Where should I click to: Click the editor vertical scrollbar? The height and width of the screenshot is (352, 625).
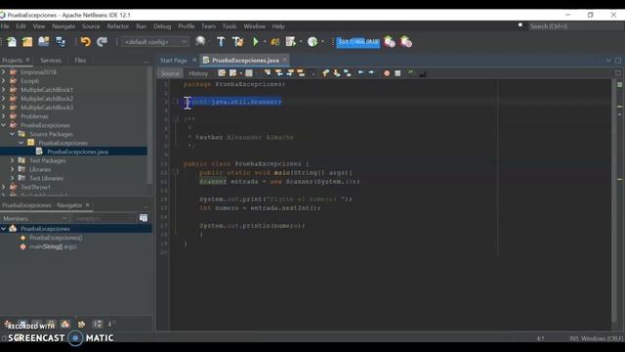614,199
